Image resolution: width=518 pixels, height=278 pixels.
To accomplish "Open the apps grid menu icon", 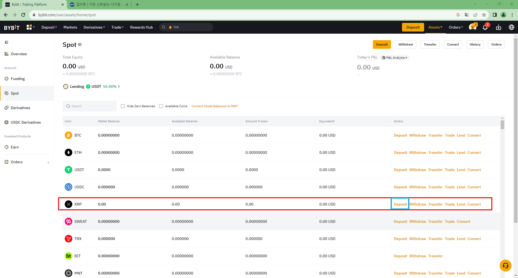I will 29,27.
